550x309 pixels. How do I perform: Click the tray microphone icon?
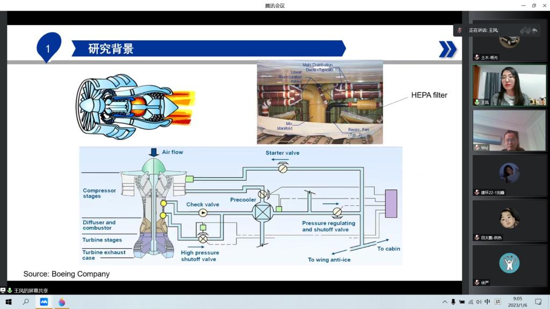coord(453,302)
